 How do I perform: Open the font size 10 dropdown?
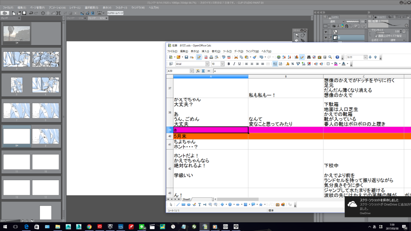[x=222, y=64]
